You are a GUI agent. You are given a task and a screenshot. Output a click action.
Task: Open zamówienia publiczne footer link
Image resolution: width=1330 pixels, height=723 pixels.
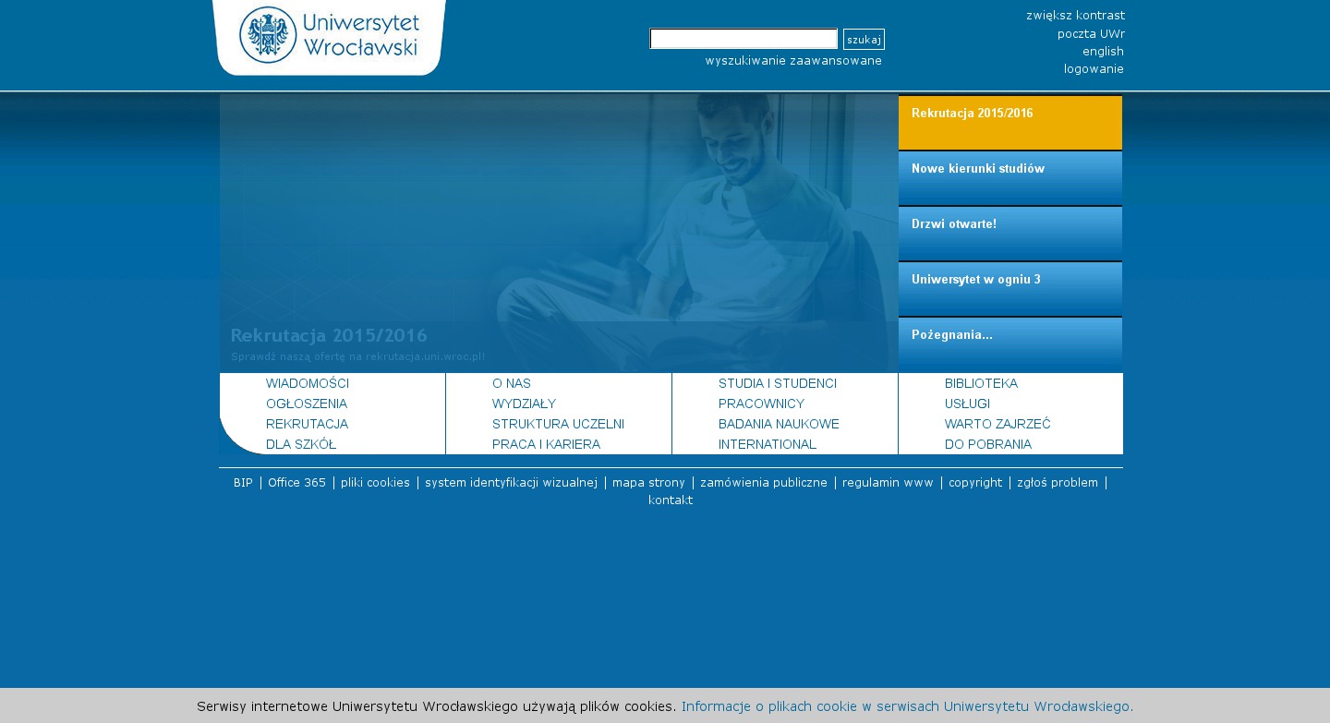coord(764,483)
